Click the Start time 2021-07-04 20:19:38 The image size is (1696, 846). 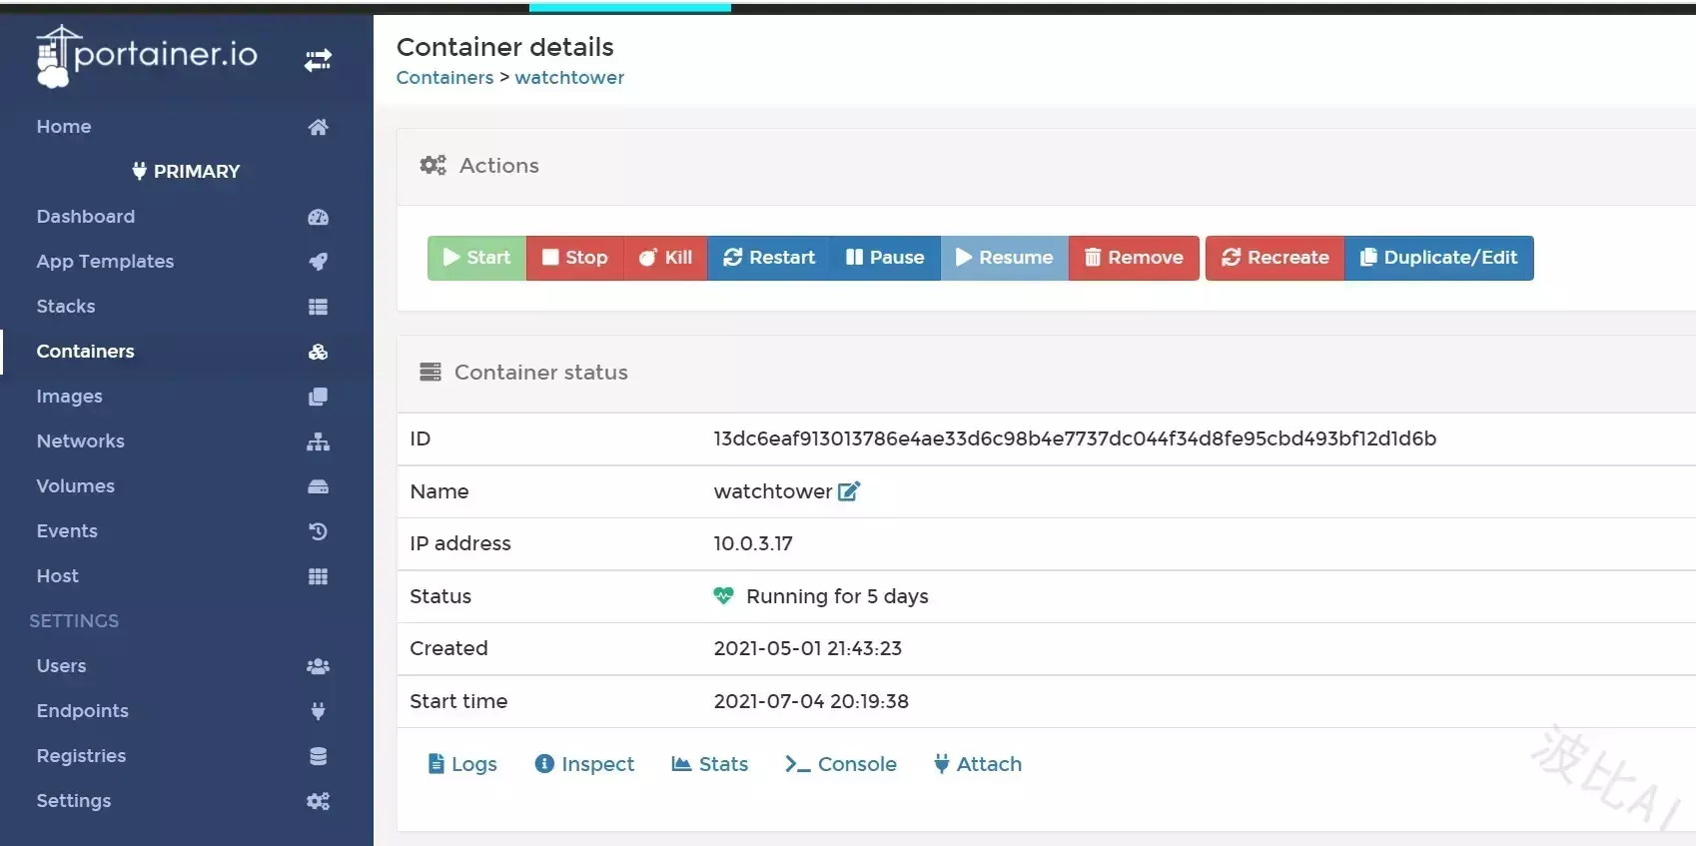click(x=811, y=701)
